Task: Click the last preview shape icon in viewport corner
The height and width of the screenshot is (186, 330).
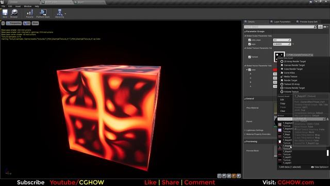Action: pyautogui.click(x=239, y=176)
